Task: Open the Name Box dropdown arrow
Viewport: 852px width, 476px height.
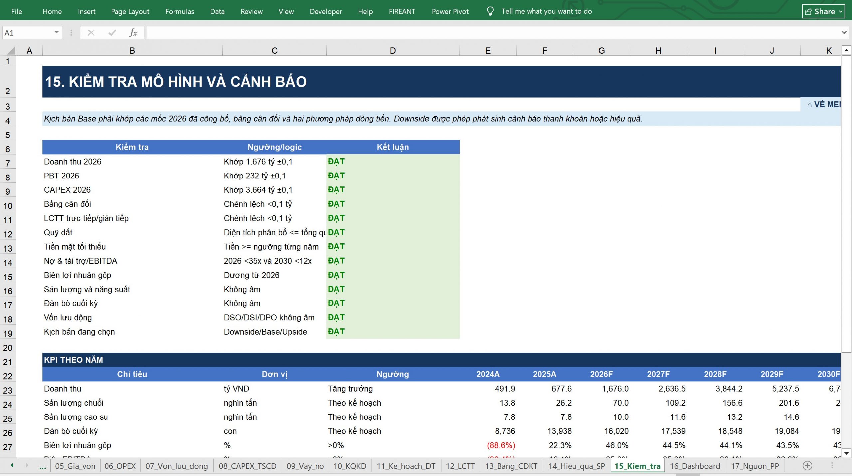Action: click(x=56, y=32)
